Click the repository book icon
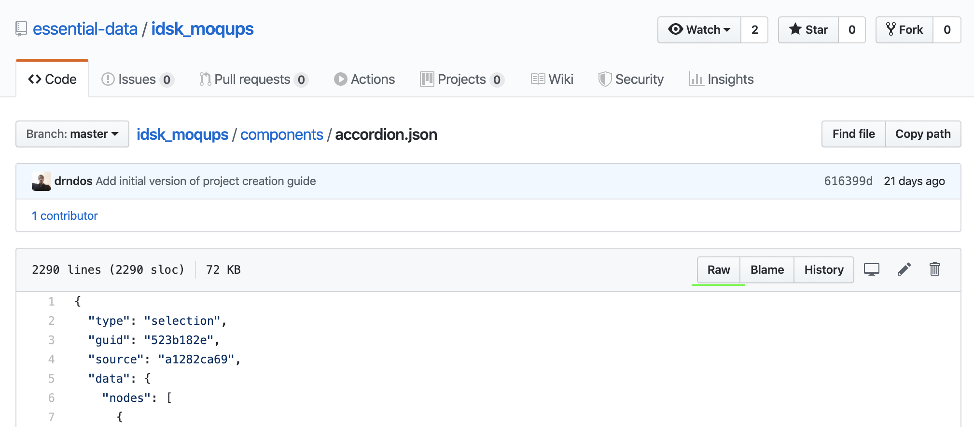Screen dimensions: 974x427 (x=21, y=29)
